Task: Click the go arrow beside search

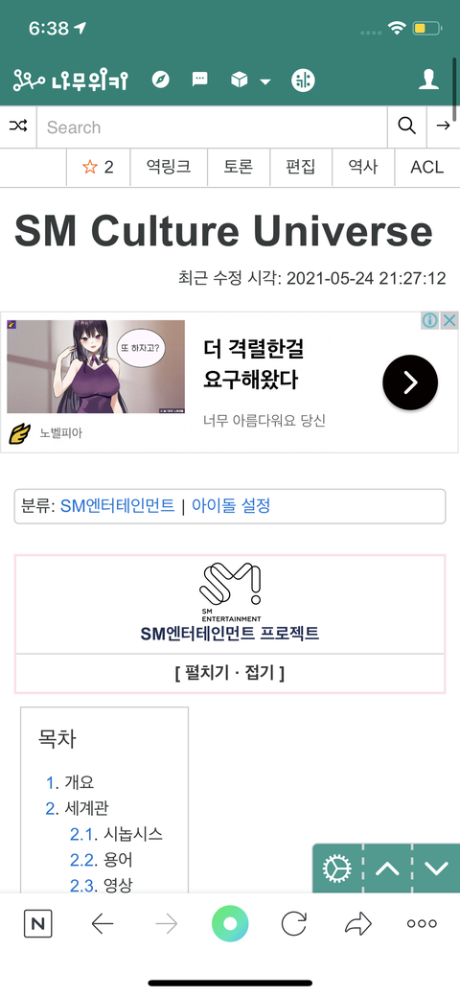Action: point(443,127)
